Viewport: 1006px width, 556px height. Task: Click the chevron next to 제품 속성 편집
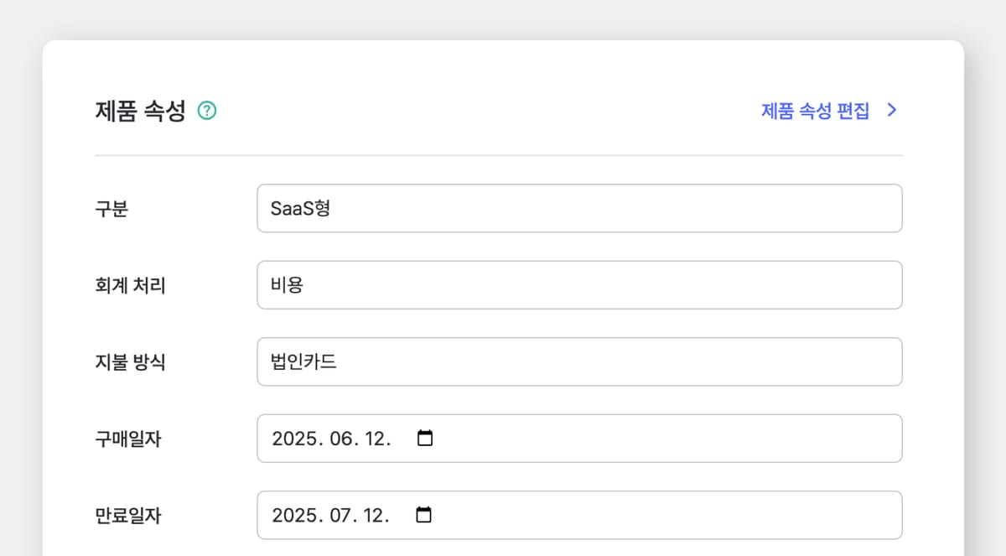[x=892, y=110]
